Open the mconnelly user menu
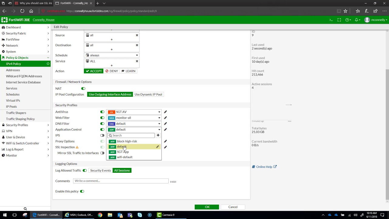The height and width of the screenshot is (219, 389). pyautogui.click(x=376, y=20)
